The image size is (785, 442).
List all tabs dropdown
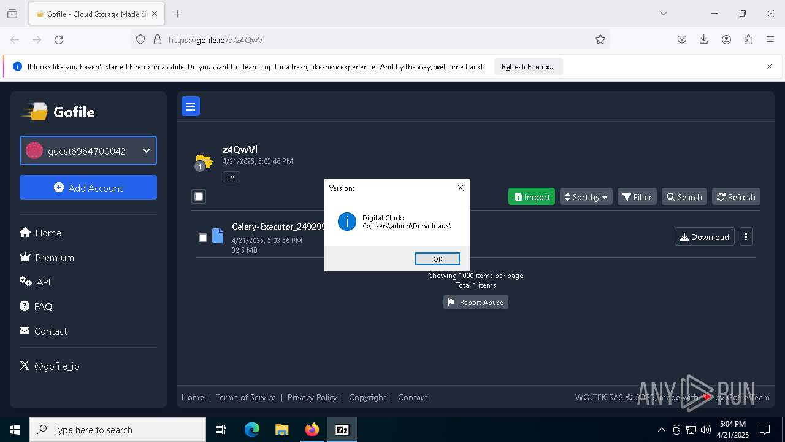[664, 14]
